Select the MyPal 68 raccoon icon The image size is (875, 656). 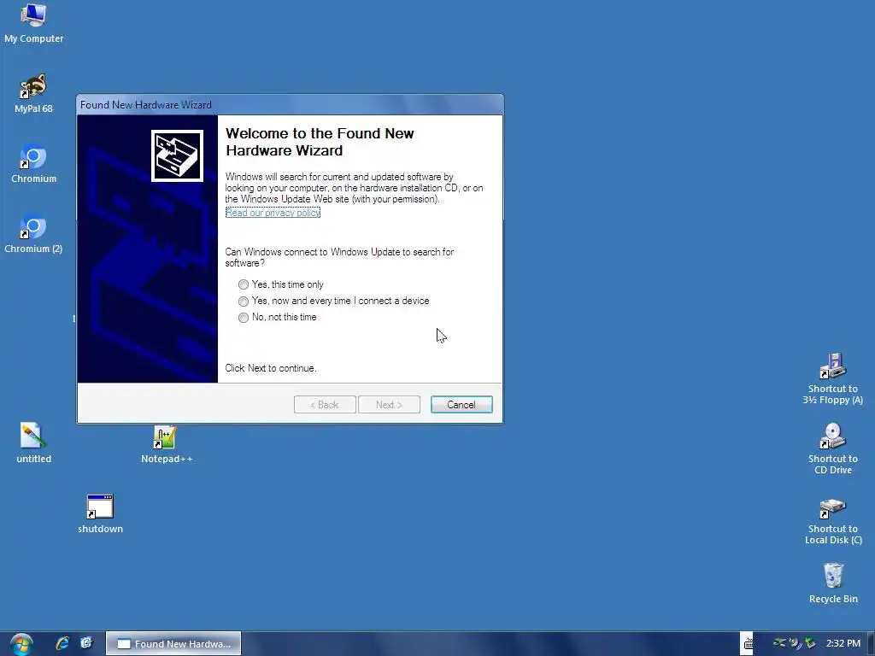(33, 94)
